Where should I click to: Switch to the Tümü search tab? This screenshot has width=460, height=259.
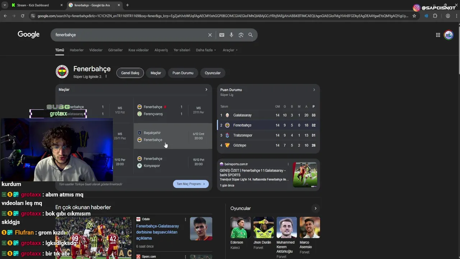(60, 50)
